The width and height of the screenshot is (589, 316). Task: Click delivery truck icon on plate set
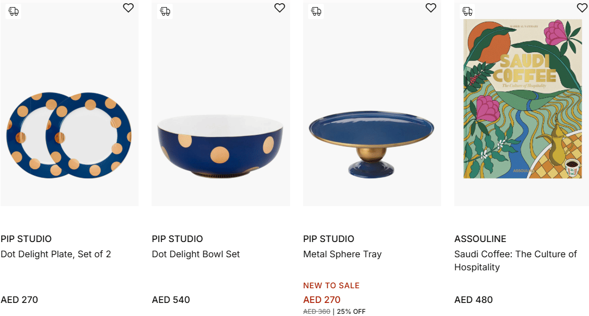(x=14, y=11)
